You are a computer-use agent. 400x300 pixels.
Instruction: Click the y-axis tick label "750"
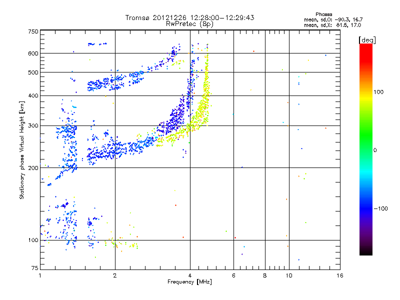(x=33, y=31)
